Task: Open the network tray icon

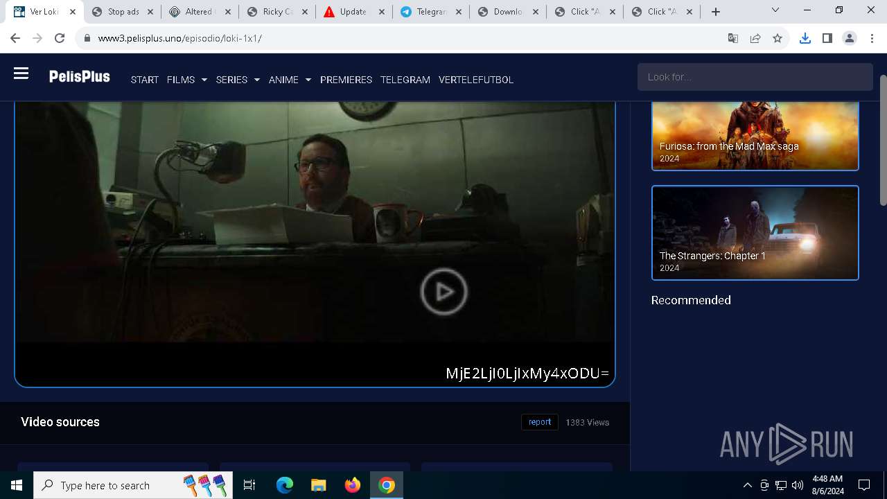Action: pos(781,485)
